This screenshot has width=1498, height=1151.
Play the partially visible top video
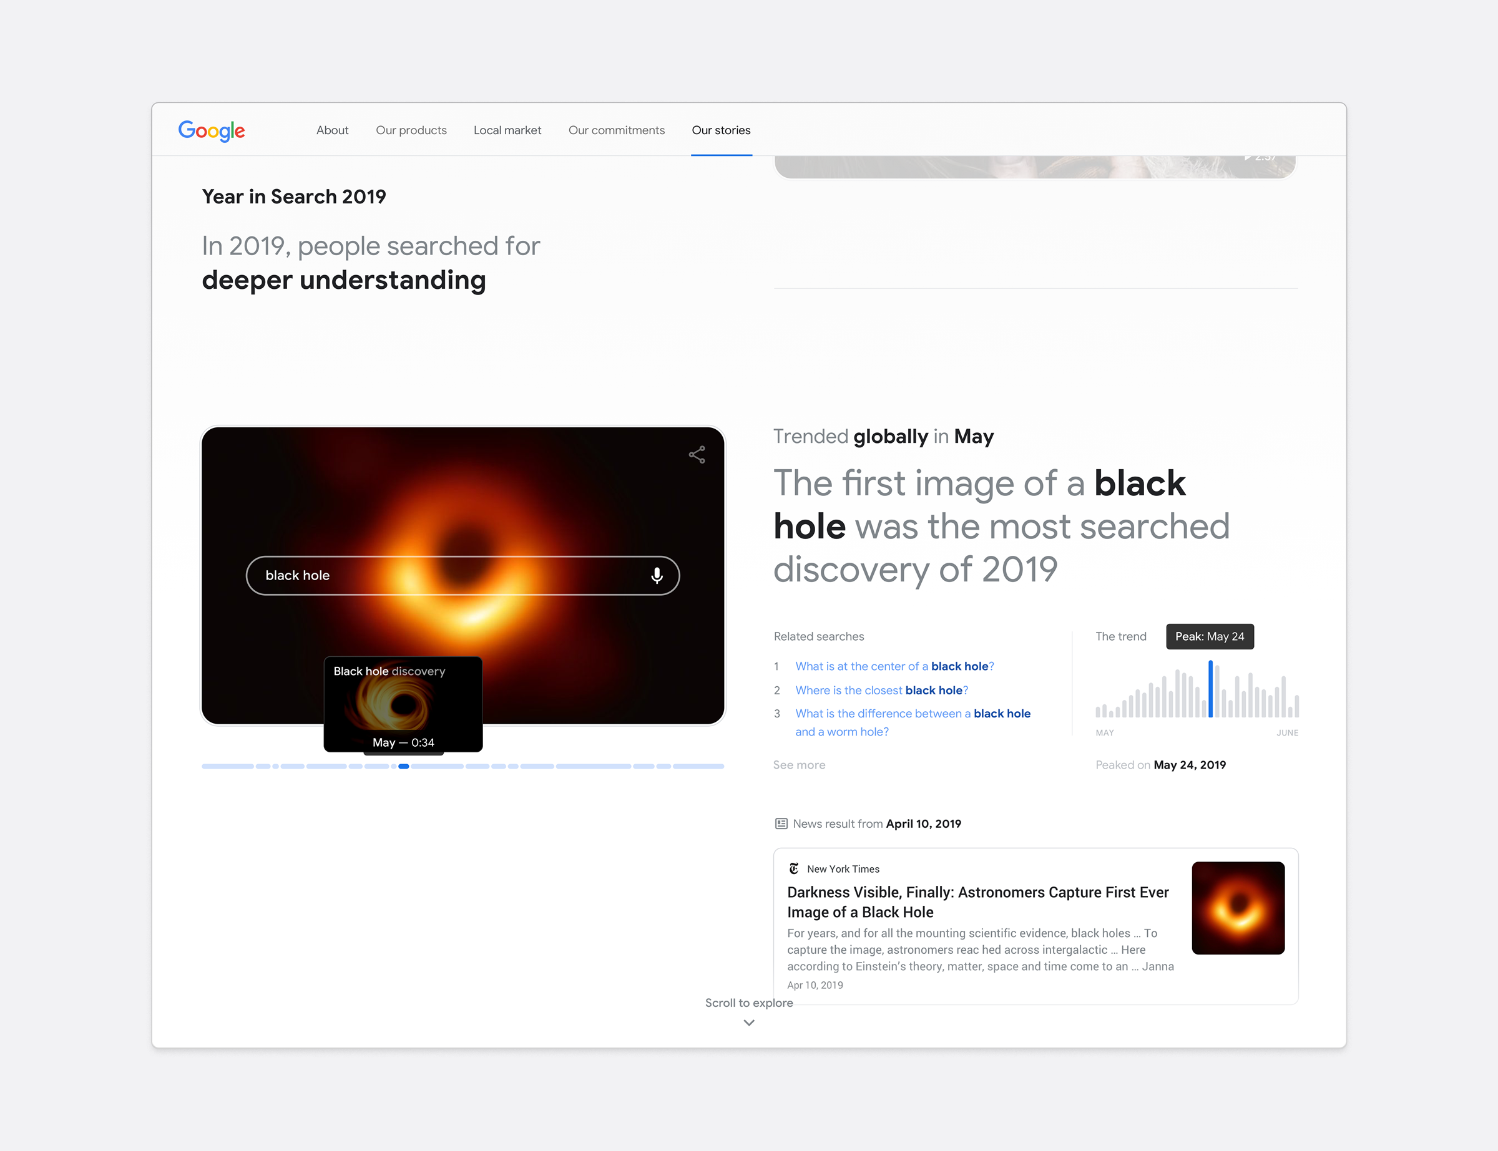[x=1035, y=167]
